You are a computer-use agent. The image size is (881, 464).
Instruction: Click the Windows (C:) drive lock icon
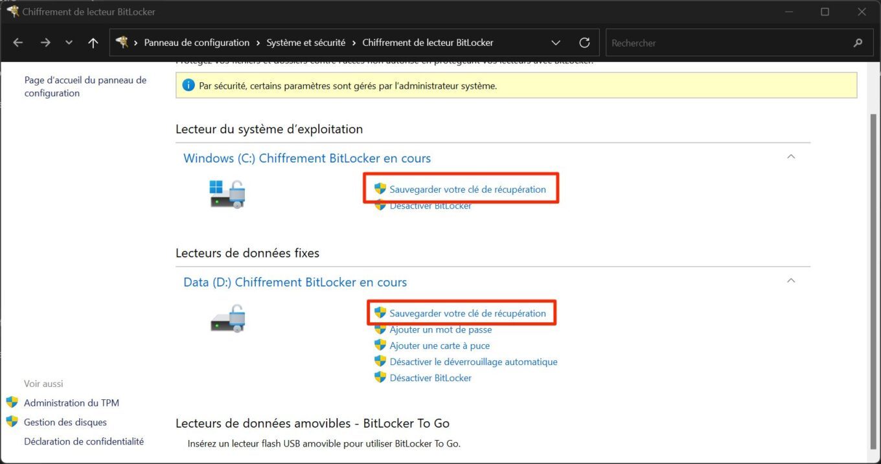tap(227, 193)
